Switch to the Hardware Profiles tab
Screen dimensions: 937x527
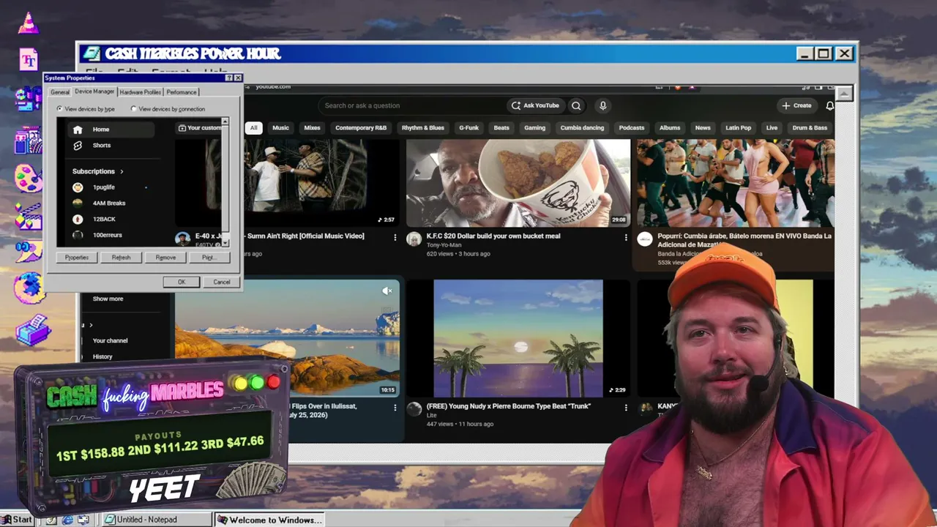pos(141,92)
